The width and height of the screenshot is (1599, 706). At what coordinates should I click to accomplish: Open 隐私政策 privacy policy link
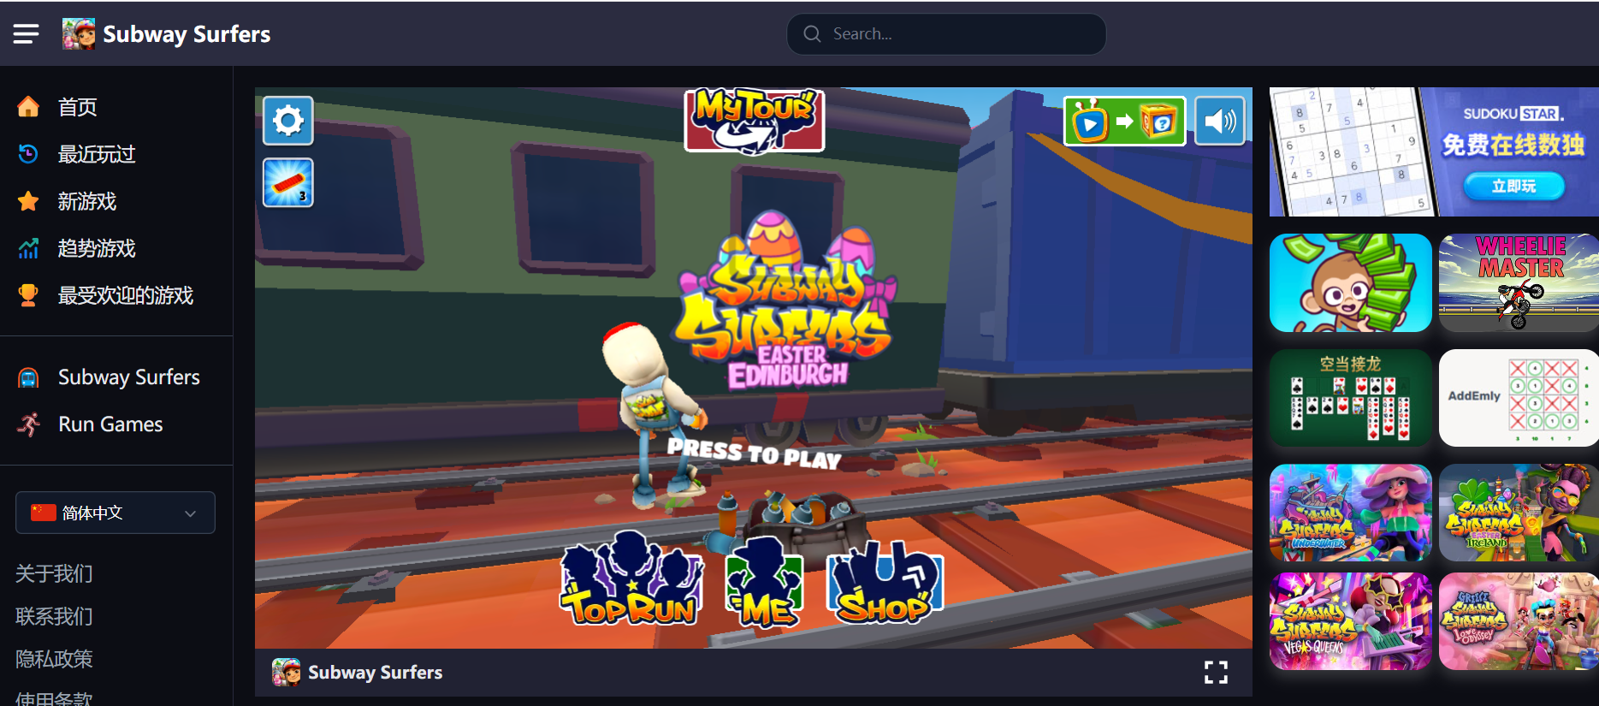(x=54, y=659)
